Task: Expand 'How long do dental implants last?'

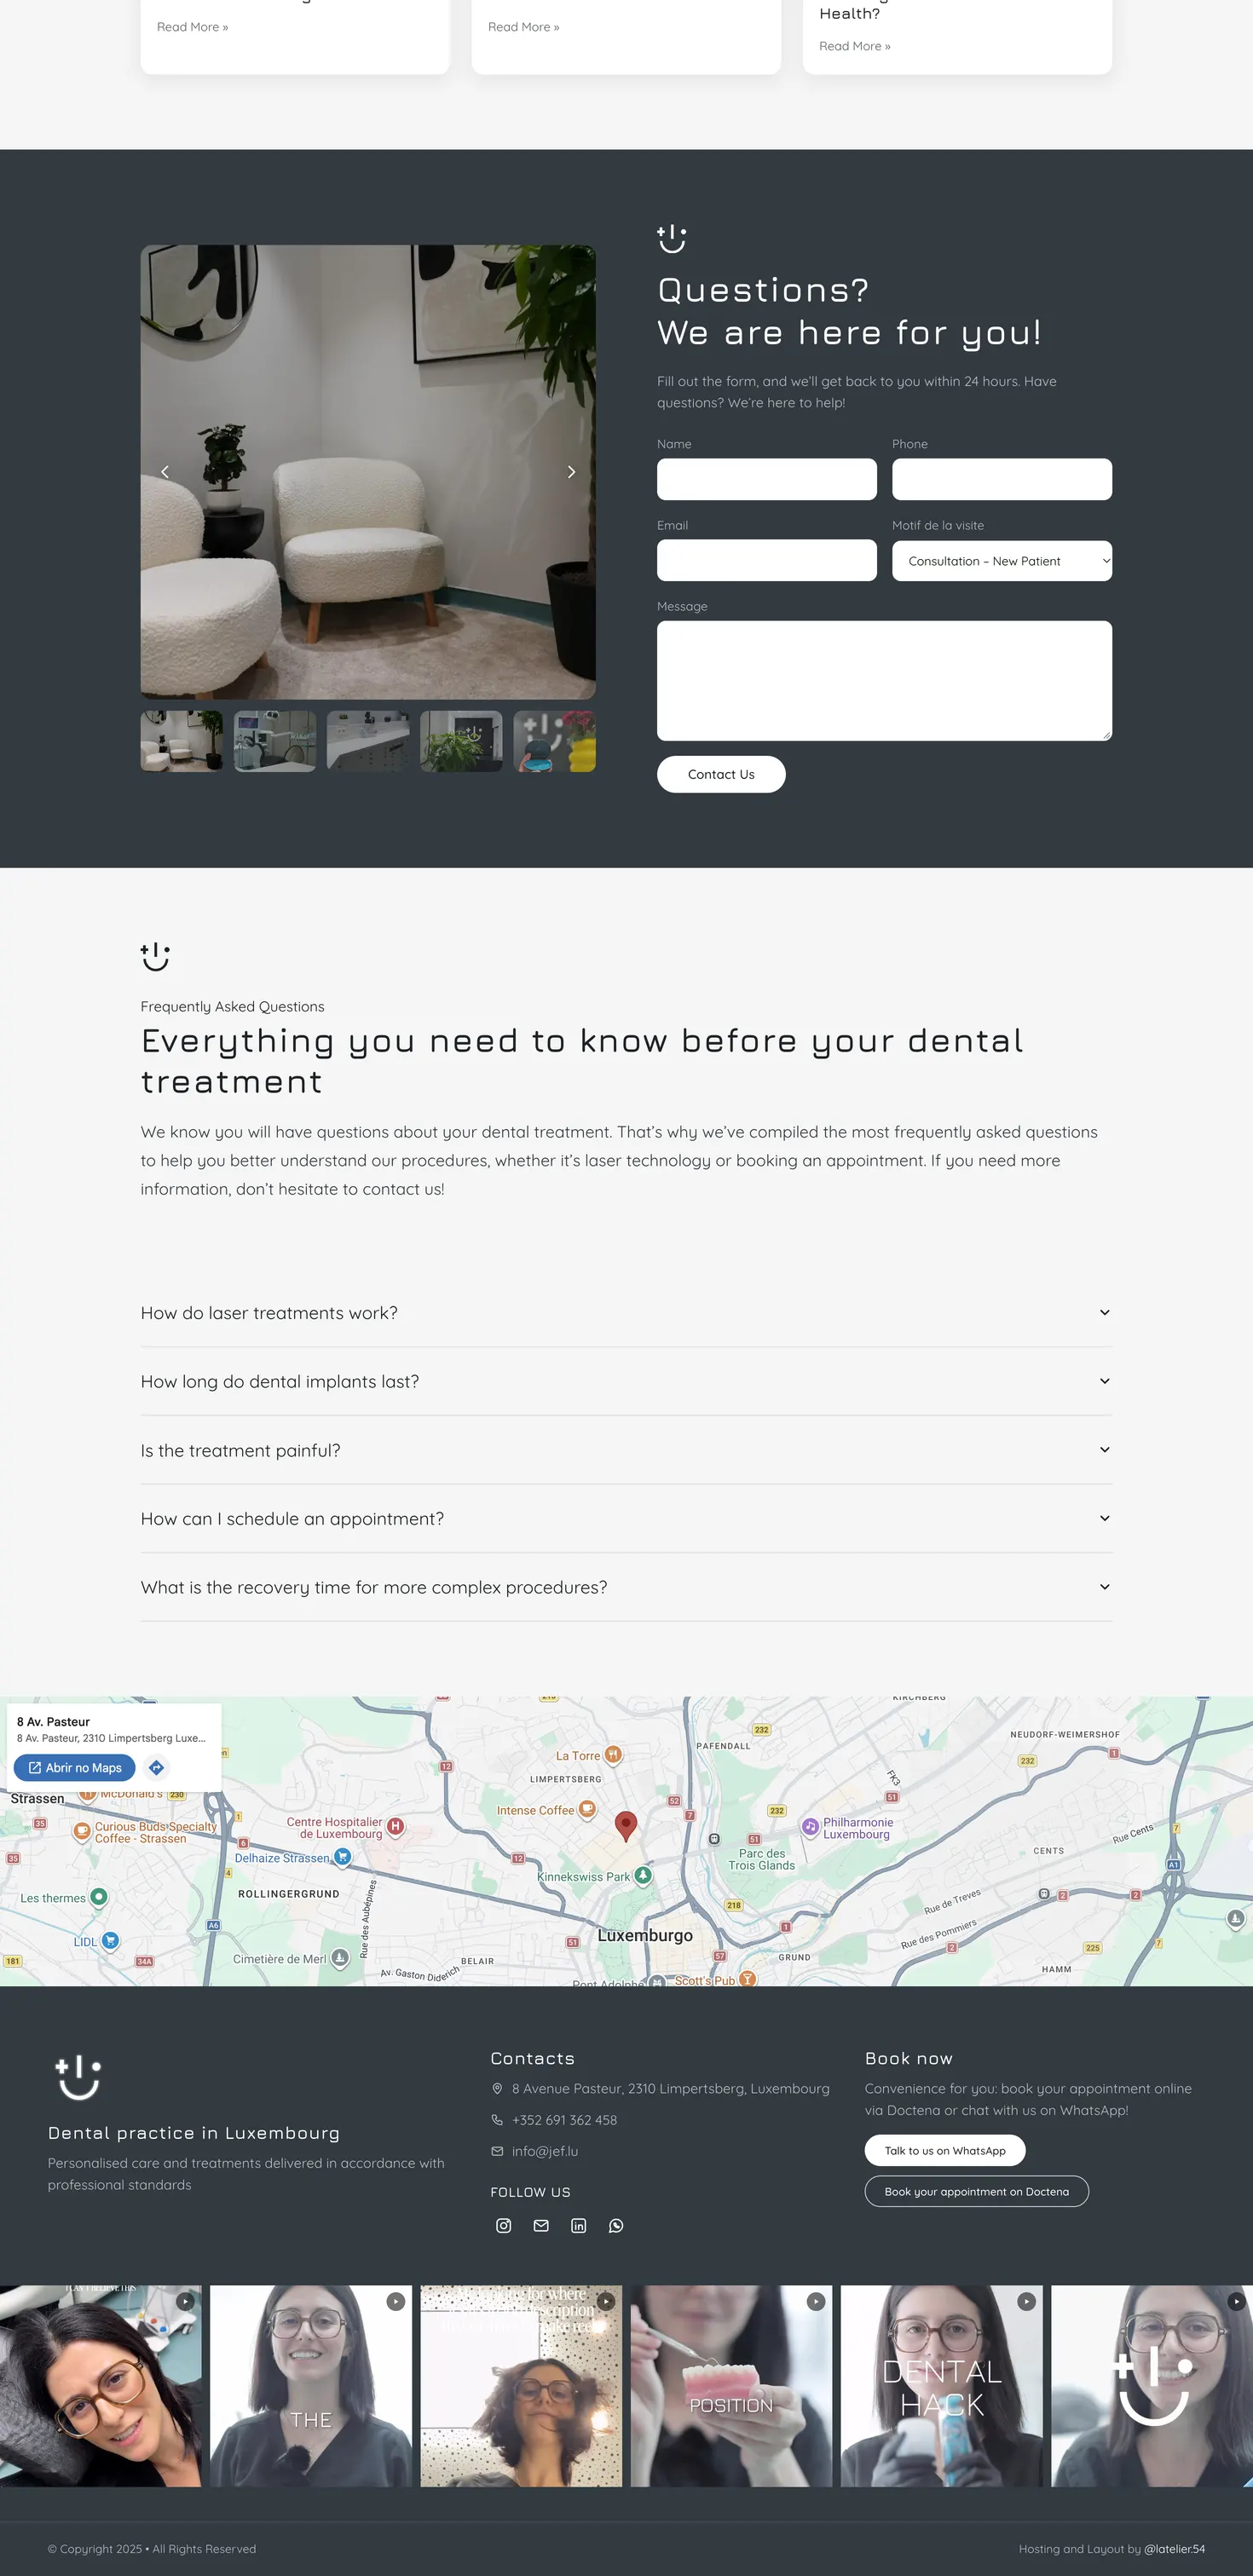Action: click(x=626, y=1381)
